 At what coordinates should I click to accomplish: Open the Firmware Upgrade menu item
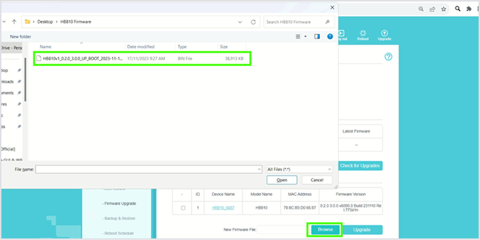click(120, 204)
